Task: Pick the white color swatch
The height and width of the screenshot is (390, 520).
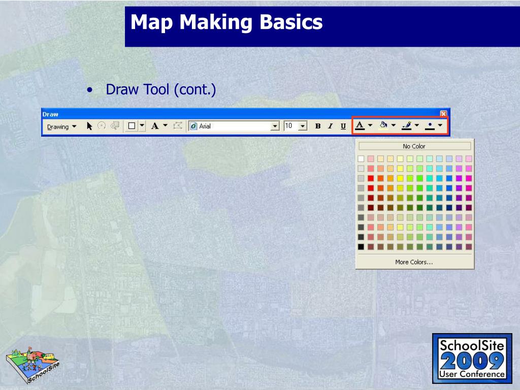Action: click(x=361, y=159)
